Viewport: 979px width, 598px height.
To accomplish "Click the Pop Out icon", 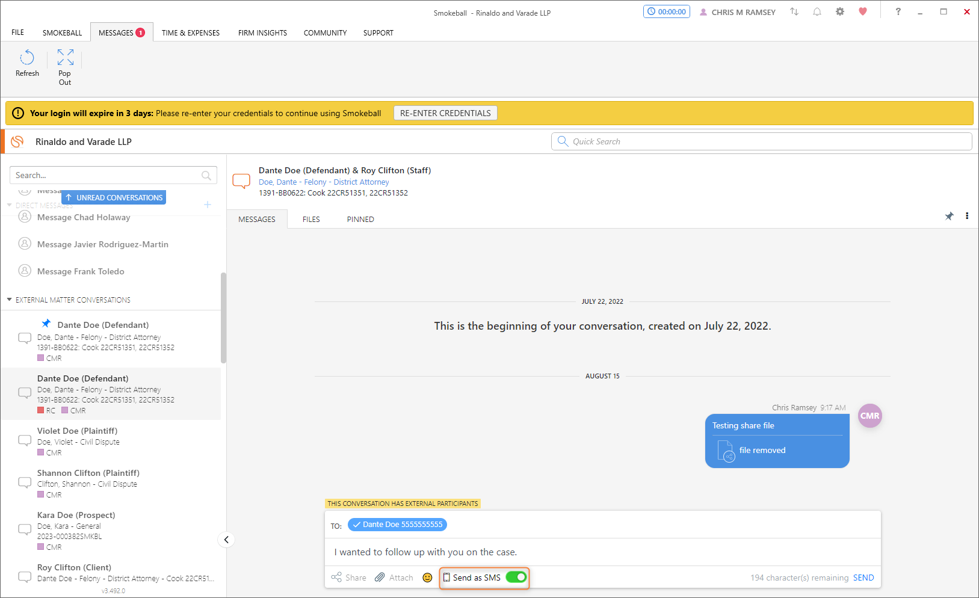I will pos(65,57).
